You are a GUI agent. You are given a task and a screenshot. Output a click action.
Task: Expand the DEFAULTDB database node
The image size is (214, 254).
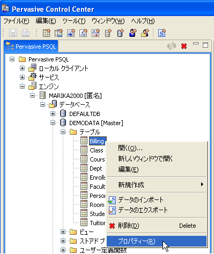(x=53, y=113)
